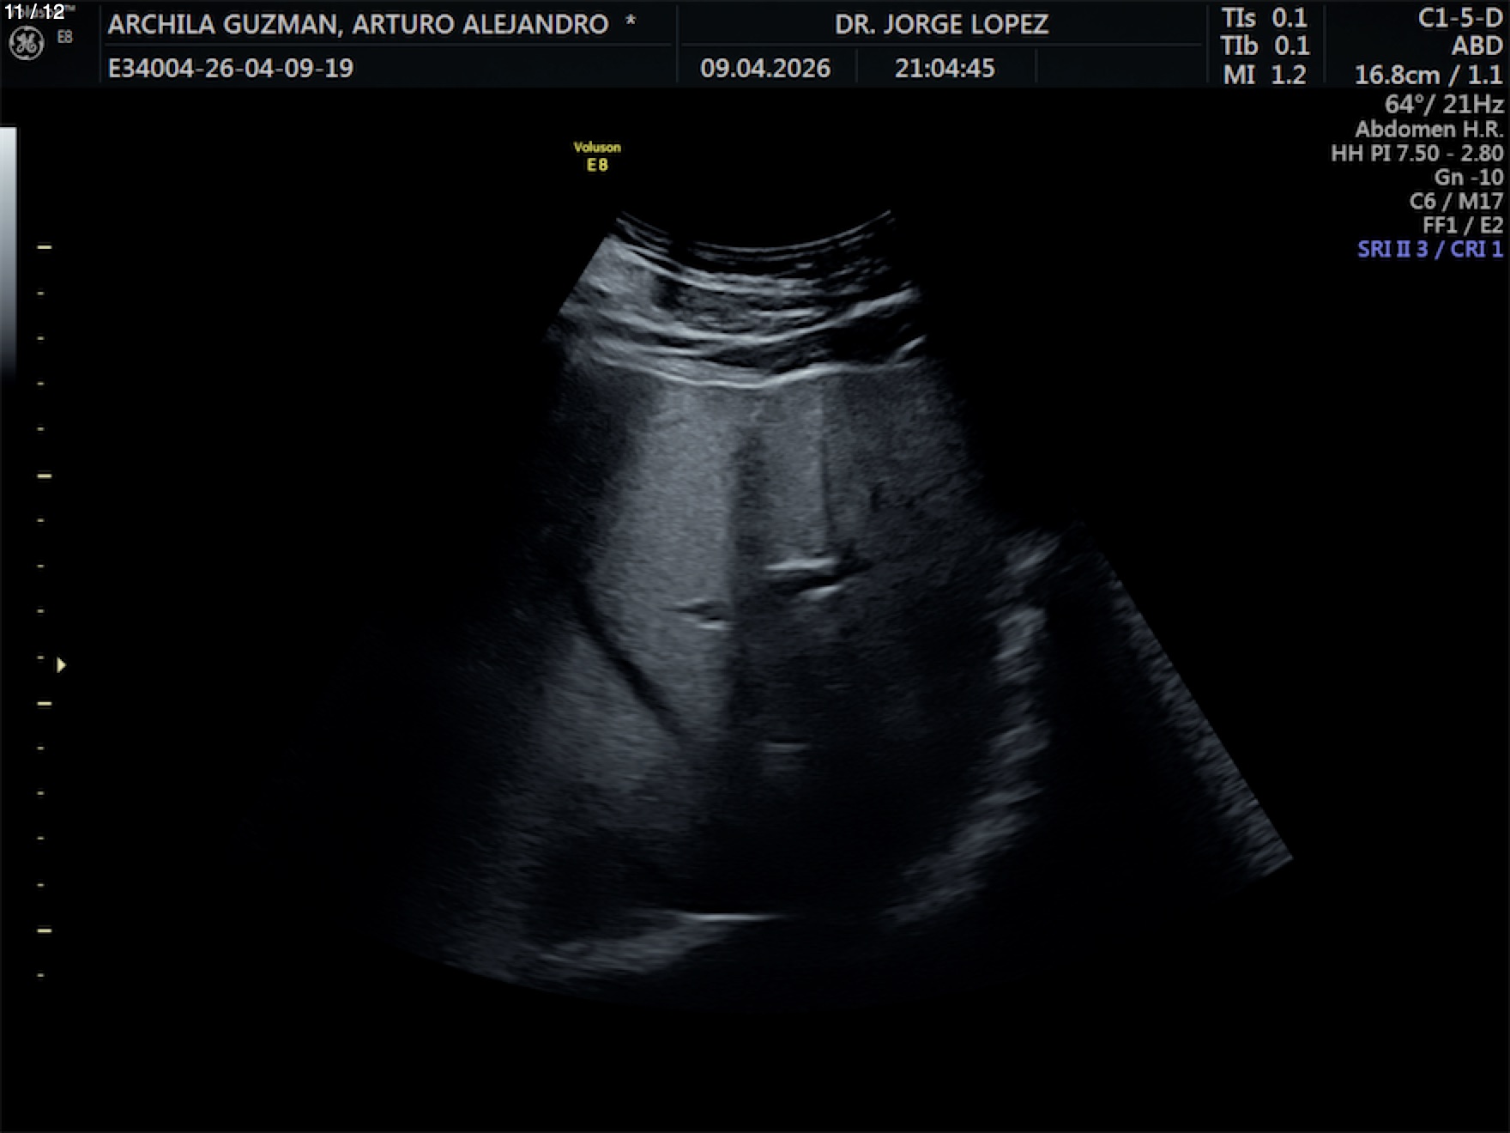Click the Voluson E8 probe orientation label

597,156
